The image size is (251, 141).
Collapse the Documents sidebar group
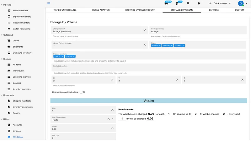pyautogui.click(x=2, y=95)
